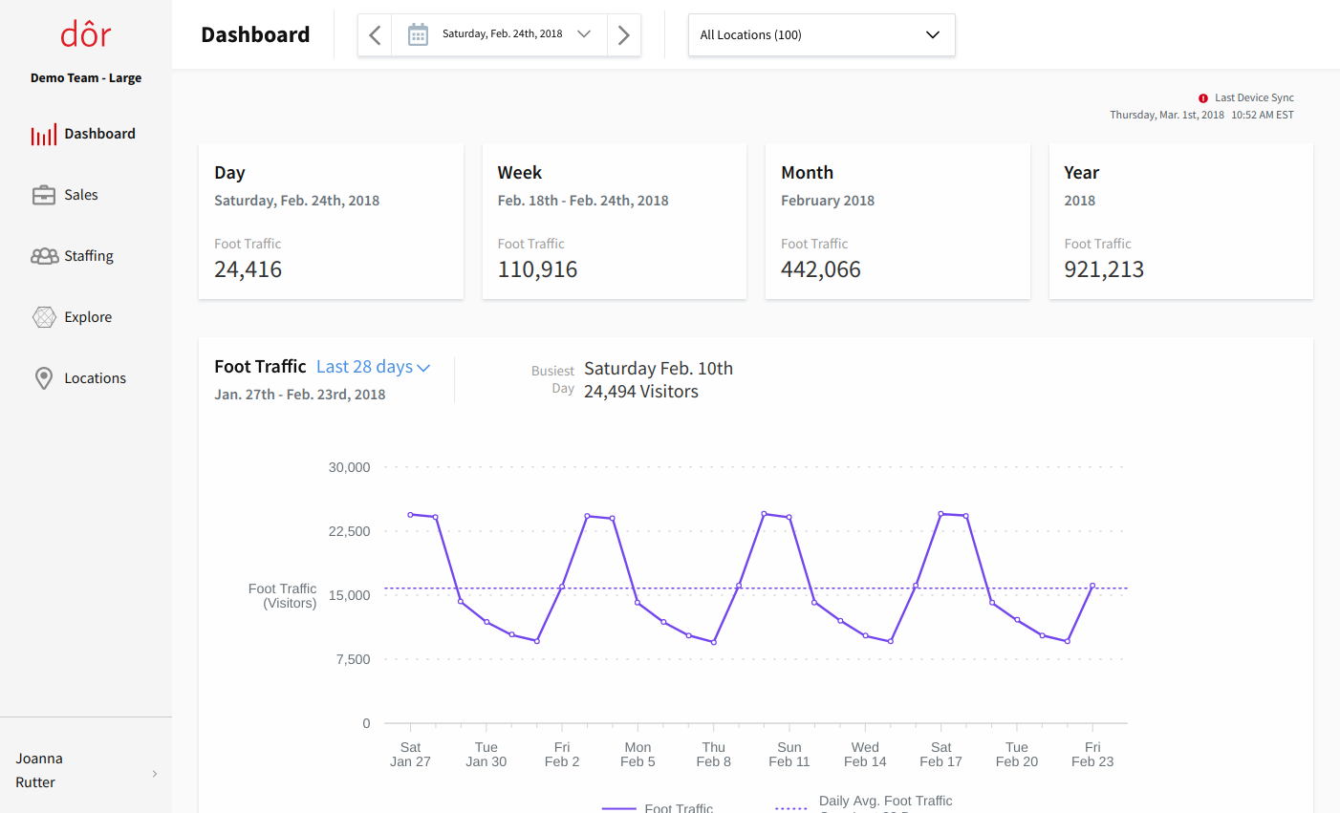Open the Locations section

(x=95, y=377)
